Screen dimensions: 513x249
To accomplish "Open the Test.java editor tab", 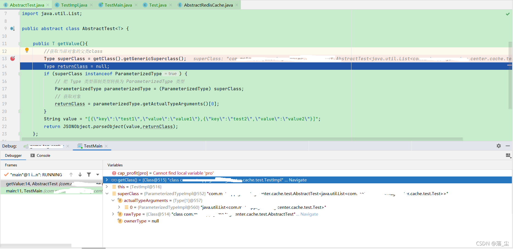I will (158, 5).
